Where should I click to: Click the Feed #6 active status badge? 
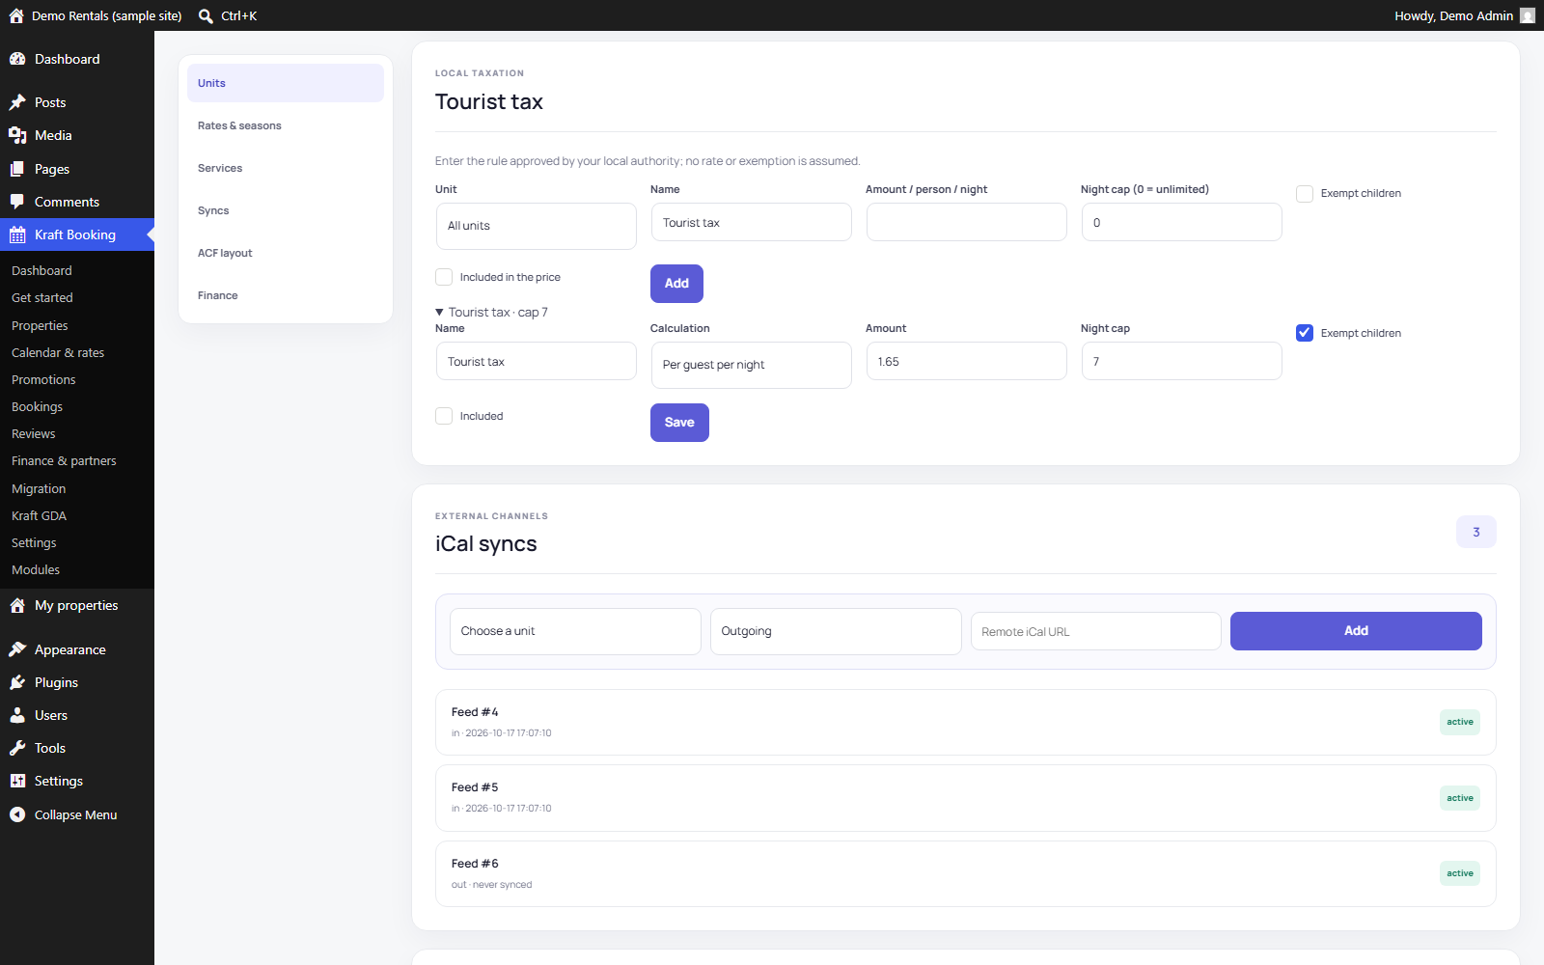[x=1460, y=873]
